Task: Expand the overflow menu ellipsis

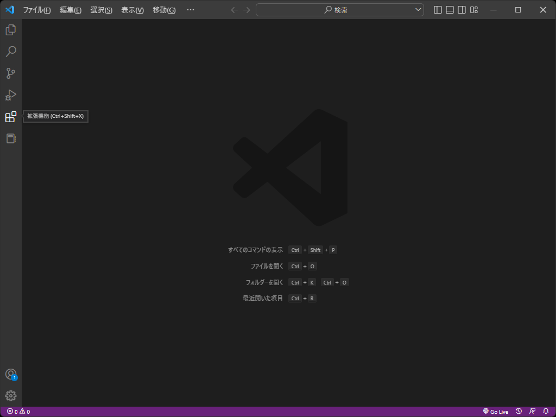Action: pyautogui.click(x=191, y=10)
